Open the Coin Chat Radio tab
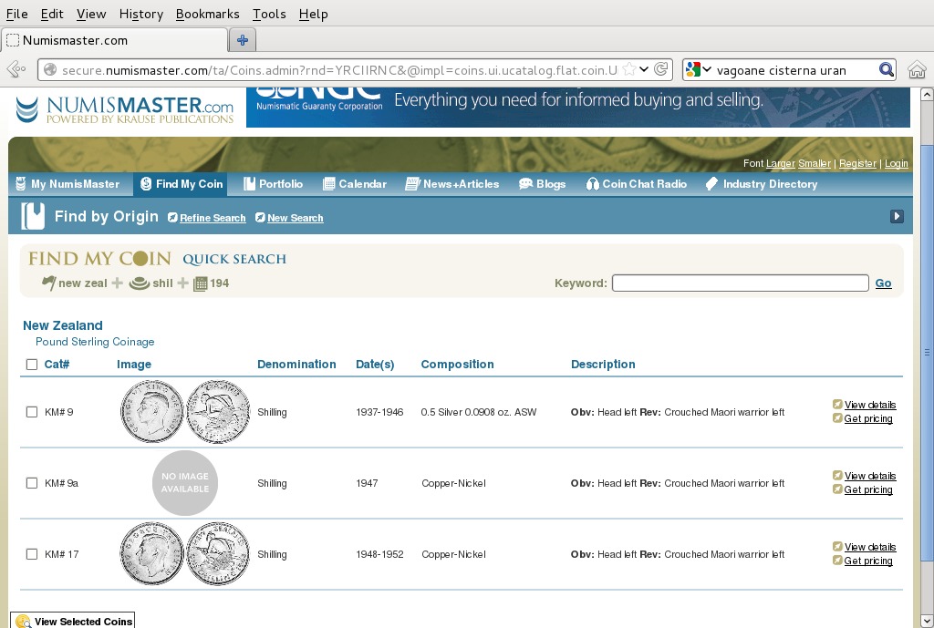 tap(636, 184)
